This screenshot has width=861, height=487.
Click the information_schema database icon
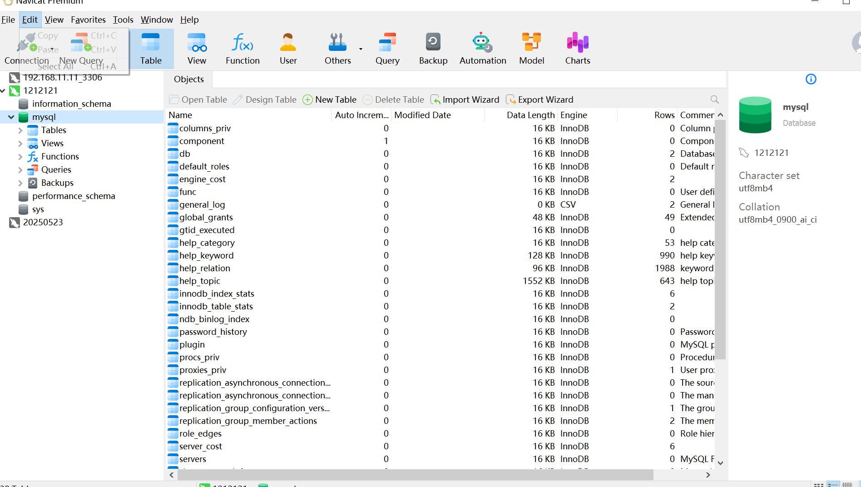[24, 104]
